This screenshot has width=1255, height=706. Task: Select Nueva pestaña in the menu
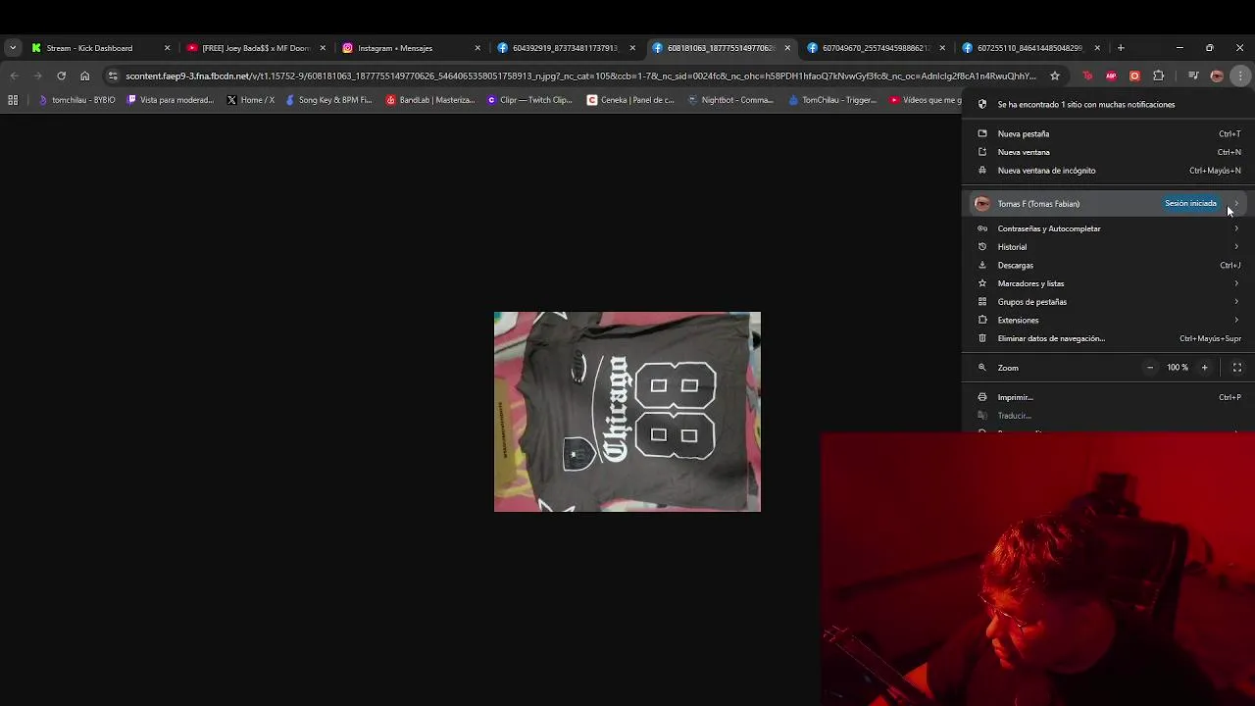point(1108,133)
